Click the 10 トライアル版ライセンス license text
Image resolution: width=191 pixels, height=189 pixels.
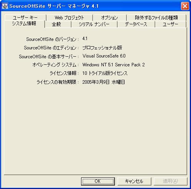[x=105, y=73]
